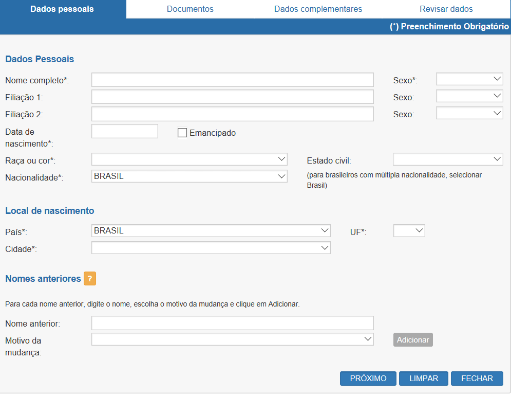511x396 pixels.
Task: Focus the Filiação 1 input field
Action: tap(232, 97)
